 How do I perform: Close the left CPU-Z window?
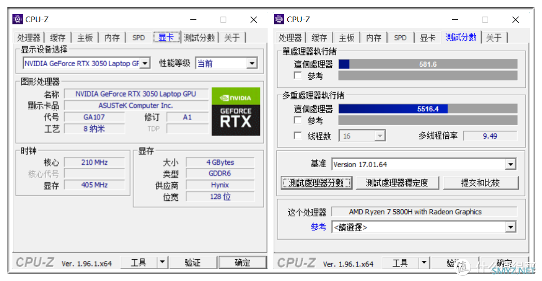point(253,20)
